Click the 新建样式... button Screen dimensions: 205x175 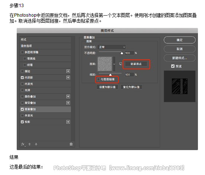(x=179, y=58)
